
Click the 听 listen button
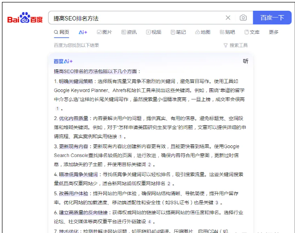point(246,61)
